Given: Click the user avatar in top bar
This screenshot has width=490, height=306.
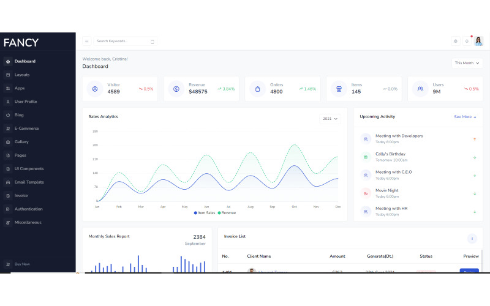Looking at the screenshot, I should coord(478,41).
